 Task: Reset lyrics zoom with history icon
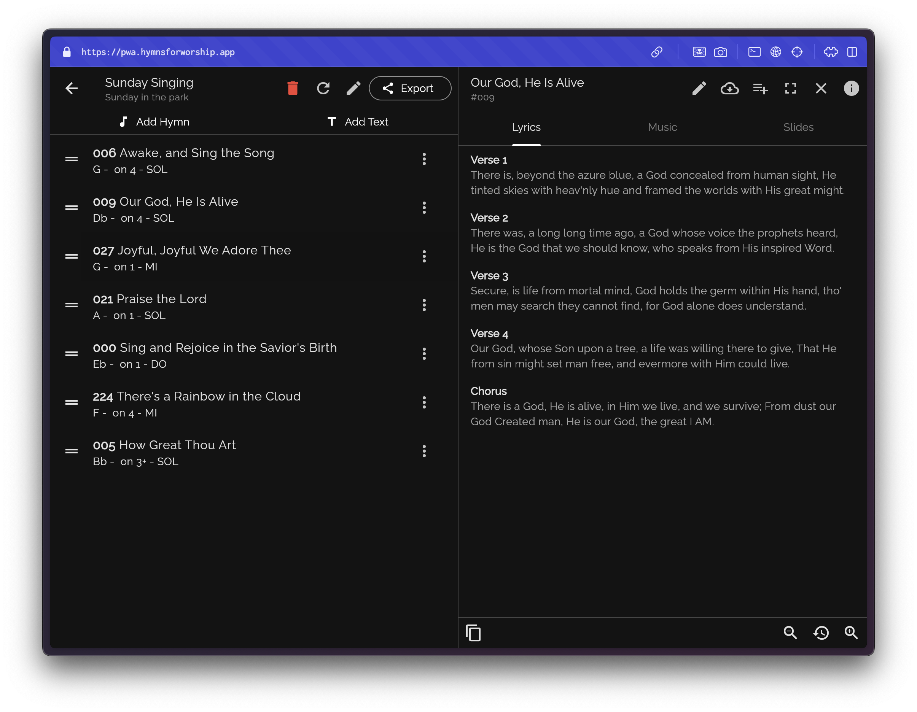[x=821, y=633]
